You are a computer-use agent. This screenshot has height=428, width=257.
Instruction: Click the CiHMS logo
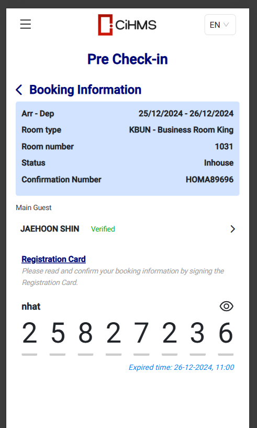[127, 25]
